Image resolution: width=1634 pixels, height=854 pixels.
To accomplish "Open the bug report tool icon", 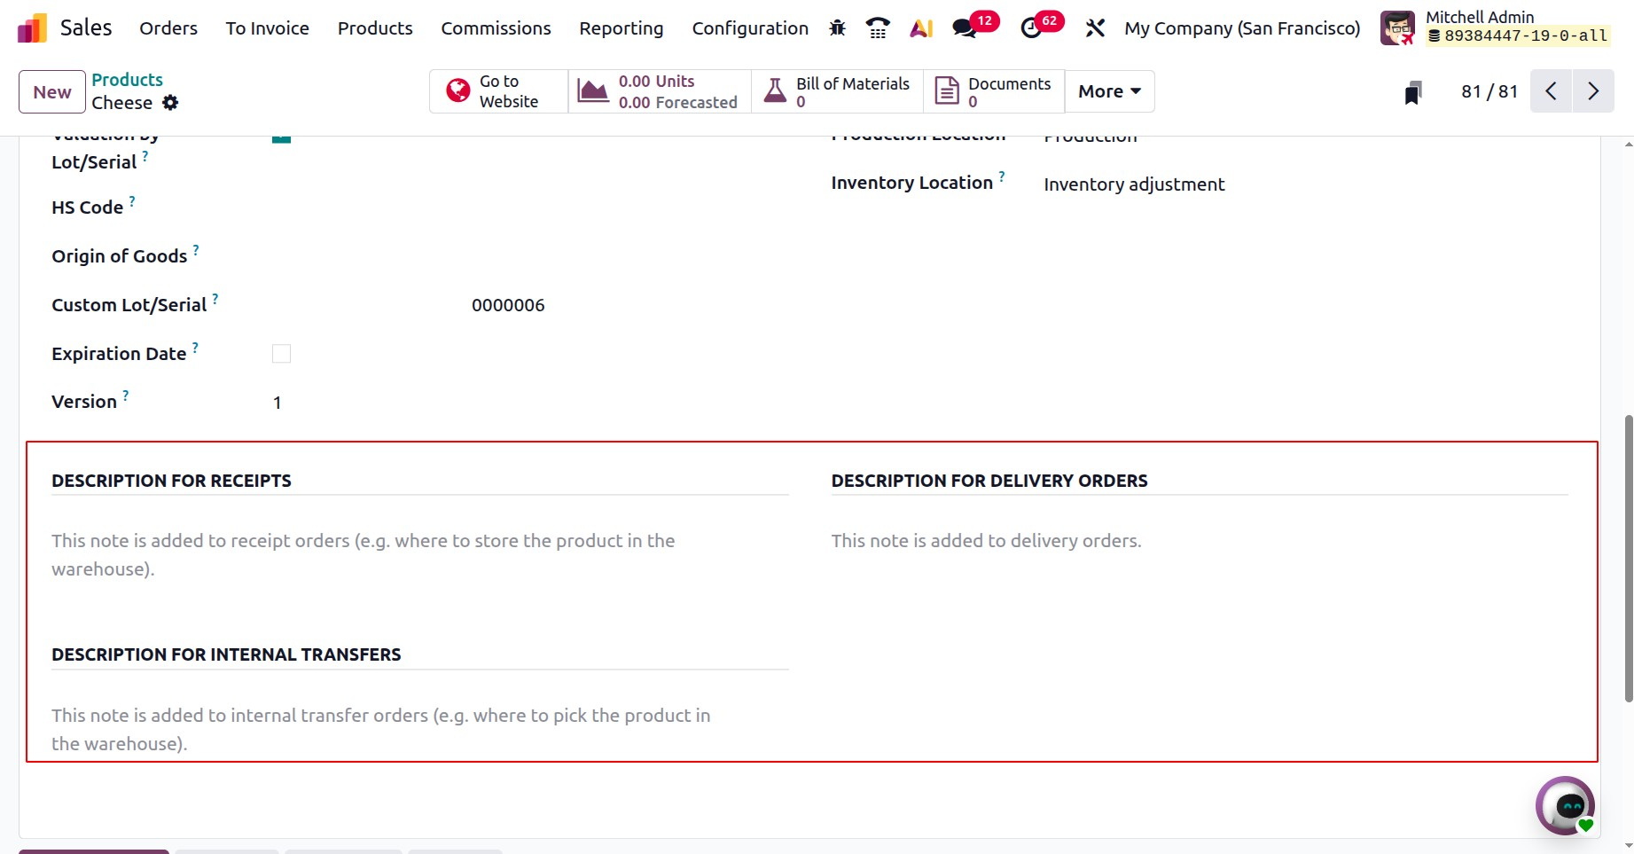I will [x=836, y=27].
